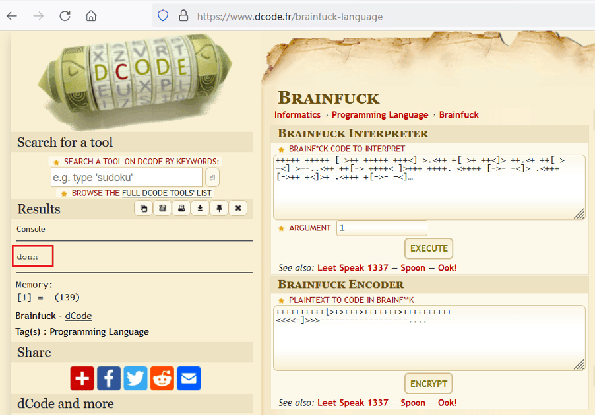Open the Informatics breadcrumb link
Image resolution: width=595 pixels, height=416 pixels.
click(297, 115)
